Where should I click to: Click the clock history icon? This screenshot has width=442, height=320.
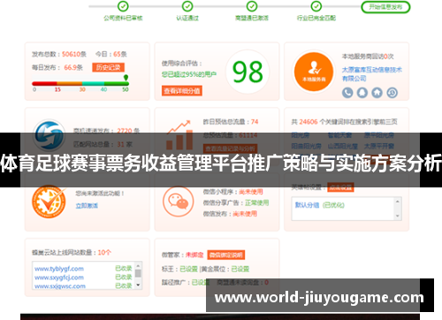pyautogui.click(x=392, y=93)
